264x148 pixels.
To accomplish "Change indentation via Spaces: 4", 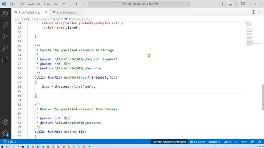I will coord(214,142).
